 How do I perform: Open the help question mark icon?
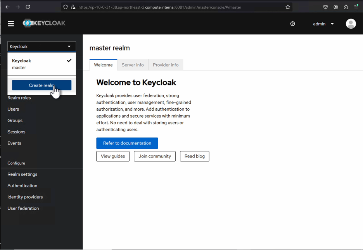(x=293, y=24)
